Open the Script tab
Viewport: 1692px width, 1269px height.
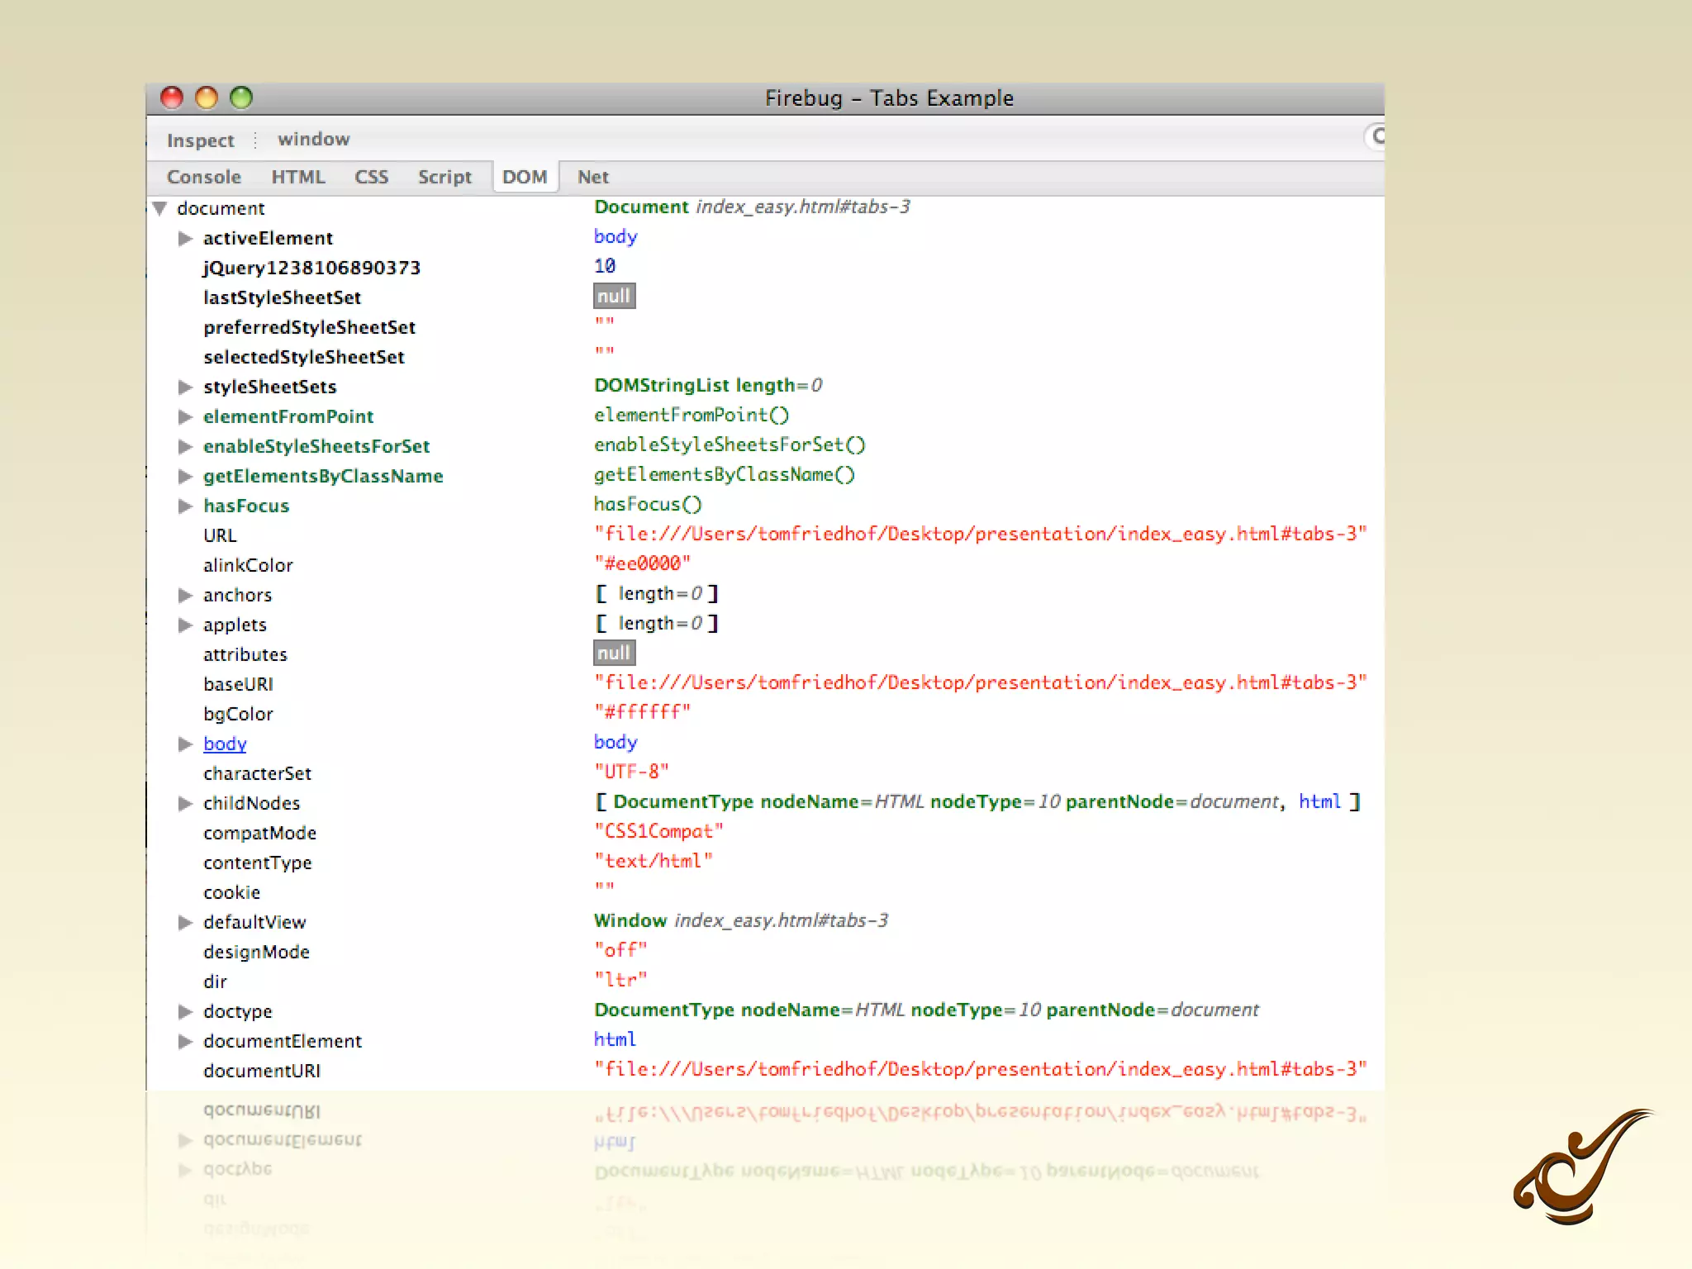tap(444, 177)
